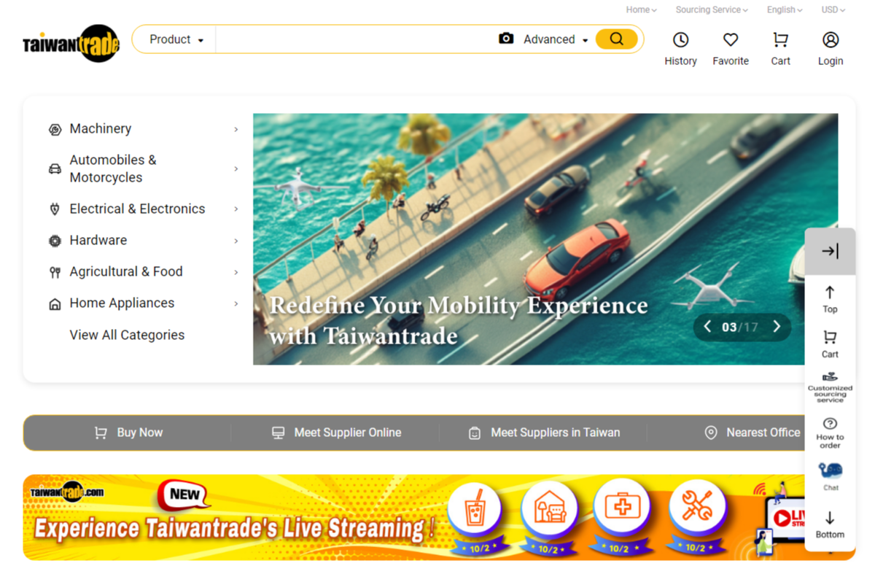Click Meet Supplier Online
Screen dimensions: 875x574
[x=336, y=433]
